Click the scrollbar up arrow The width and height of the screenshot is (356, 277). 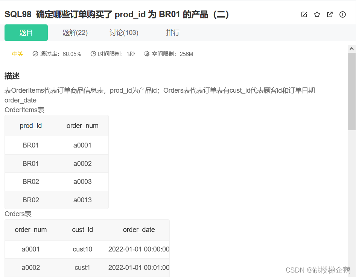tap(352, 49)
